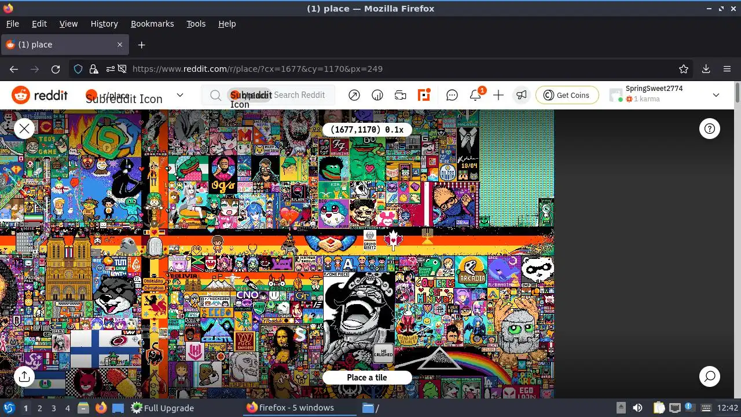Switch to workspace 1
The height and width of the screenshot is (417, 741).
25,408
